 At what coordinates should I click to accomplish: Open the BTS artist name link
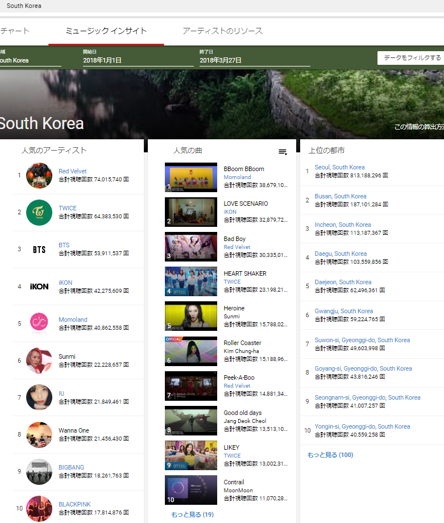coord(64,245)
